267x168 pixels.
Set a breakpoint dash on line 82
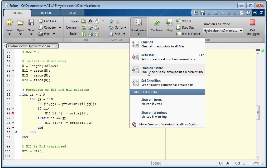[x=13, y=66]
